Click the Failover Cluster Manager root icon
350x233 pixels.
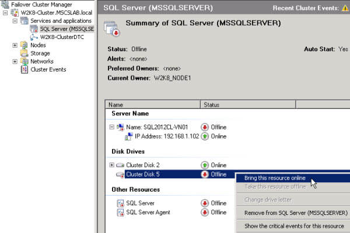point(5,4)
